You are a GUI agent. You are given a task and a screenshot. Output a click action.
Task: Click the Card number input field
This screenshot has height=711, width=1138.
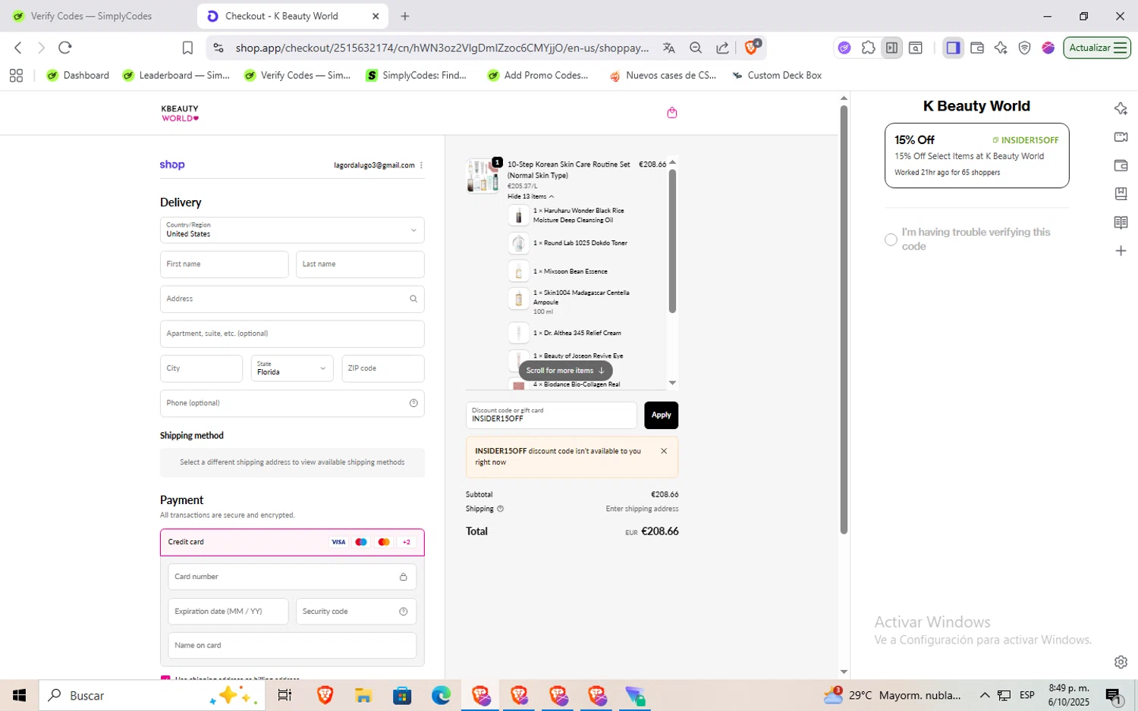[x=292, y=577]
